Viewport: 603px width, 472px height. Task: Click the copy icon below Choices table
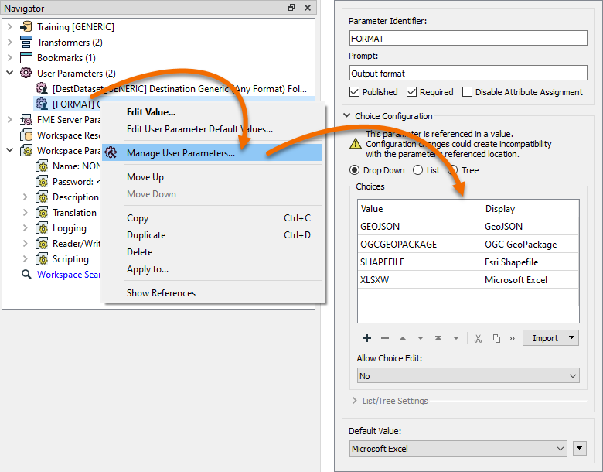[x=496, y=338]
